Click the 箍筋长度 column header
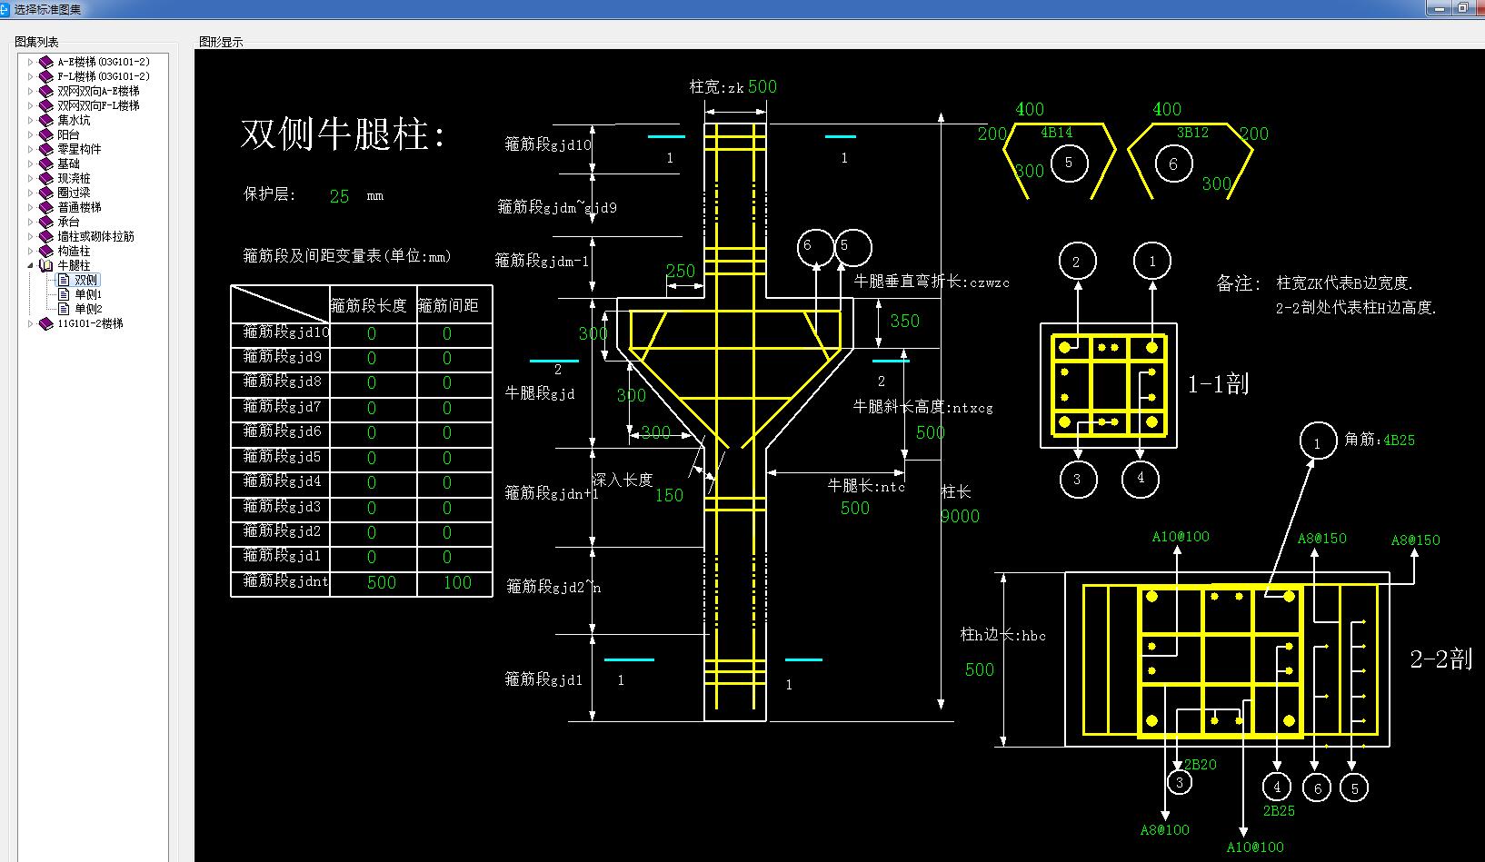The height and width of the screenshot is (862, 1485). pyautogui.click(x=369, y=305)
